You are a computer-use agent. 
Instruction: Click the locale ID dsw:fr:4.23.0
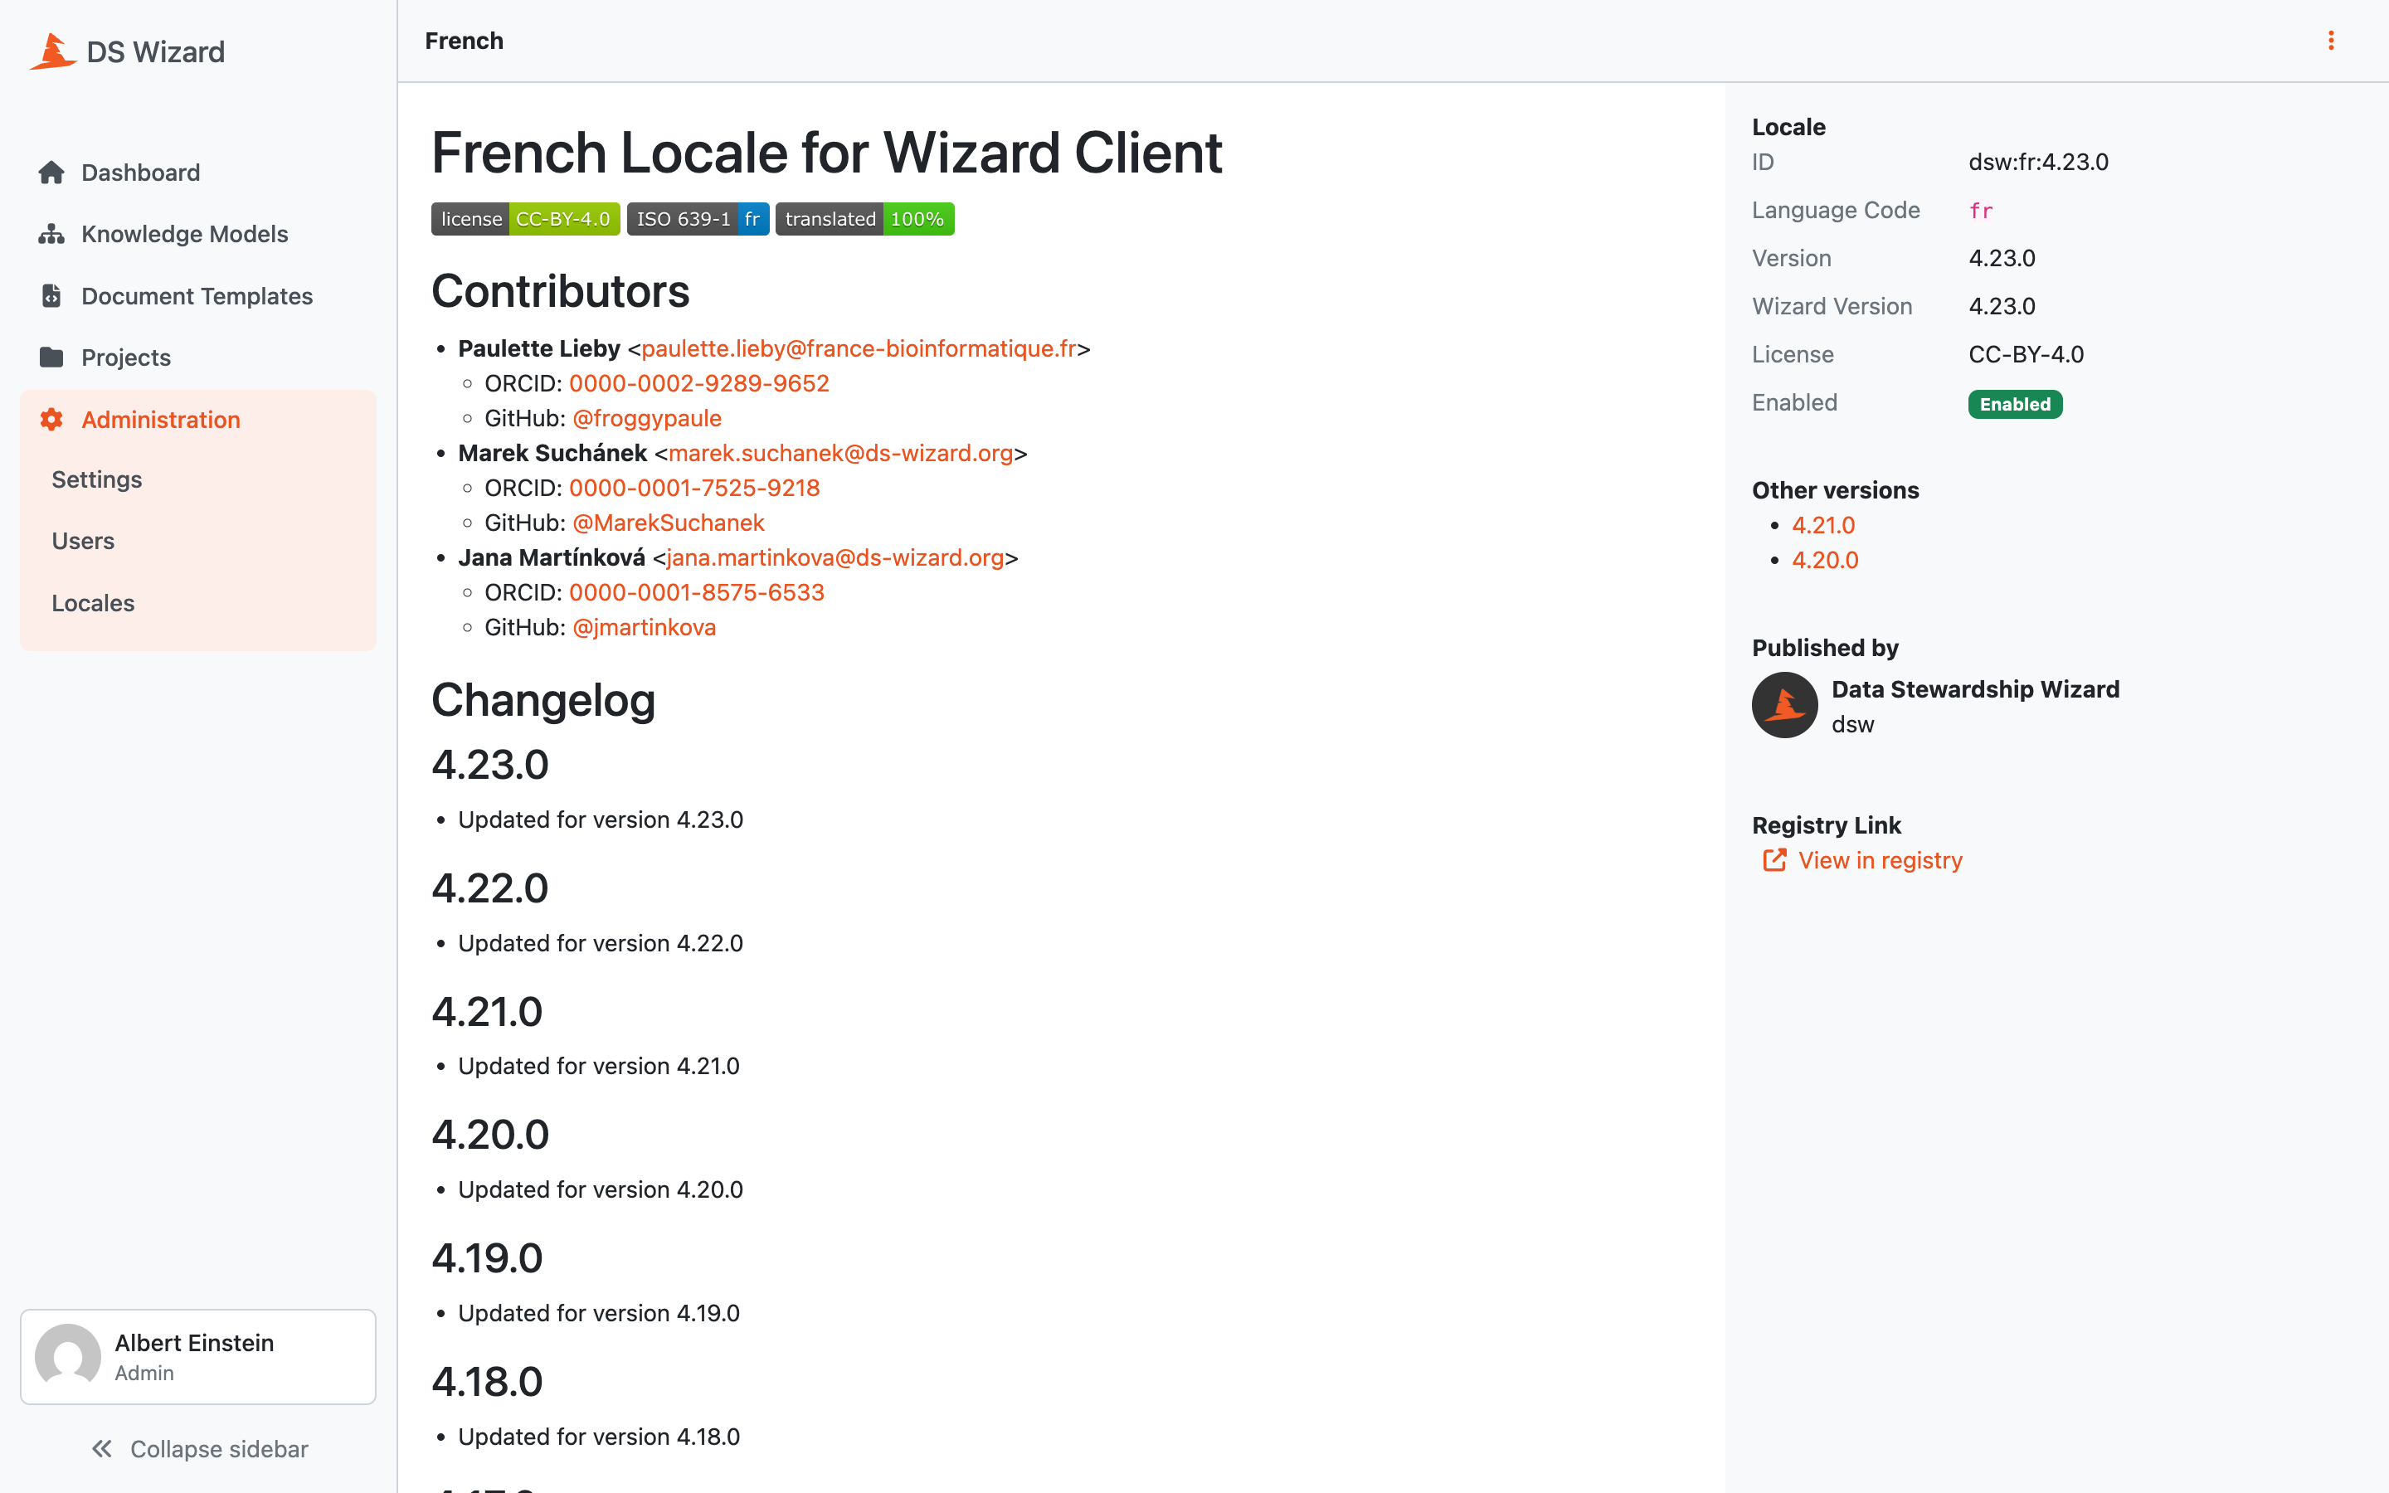point(2039,162)
